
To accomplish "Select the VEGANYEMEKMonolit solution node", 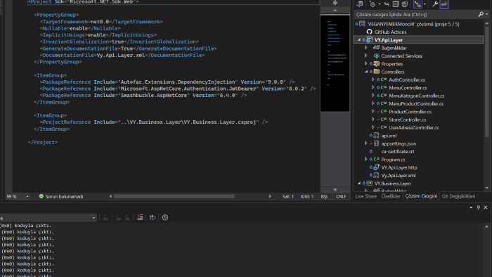I will pyautogui.click(x=413, y=24).
